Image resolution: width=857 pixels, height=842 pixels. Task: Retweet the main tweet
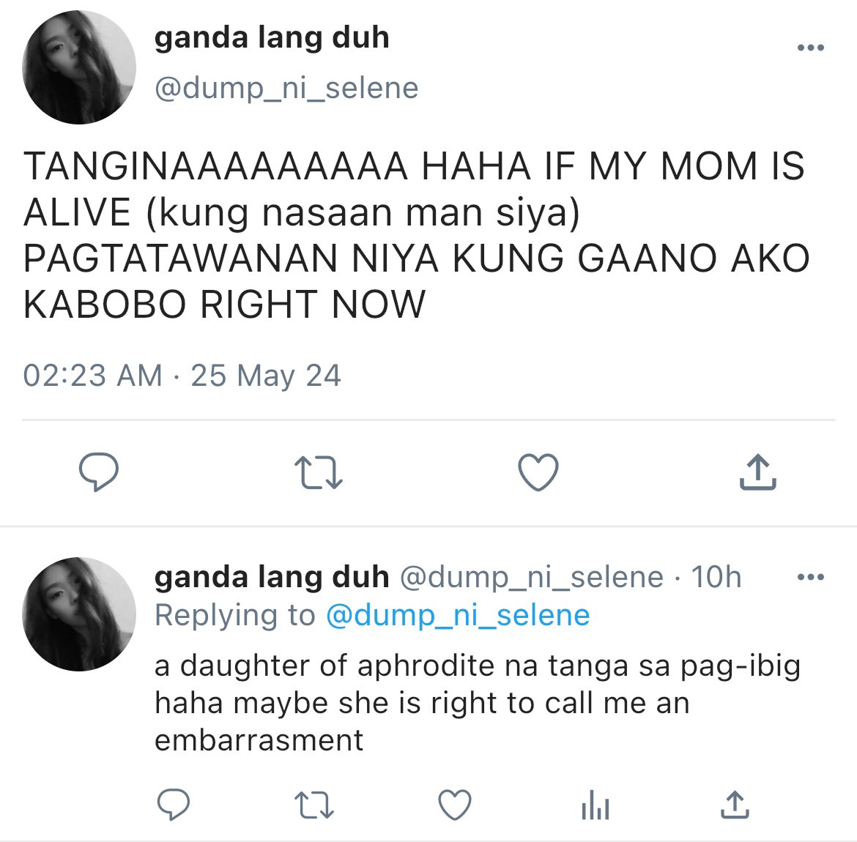318,473
